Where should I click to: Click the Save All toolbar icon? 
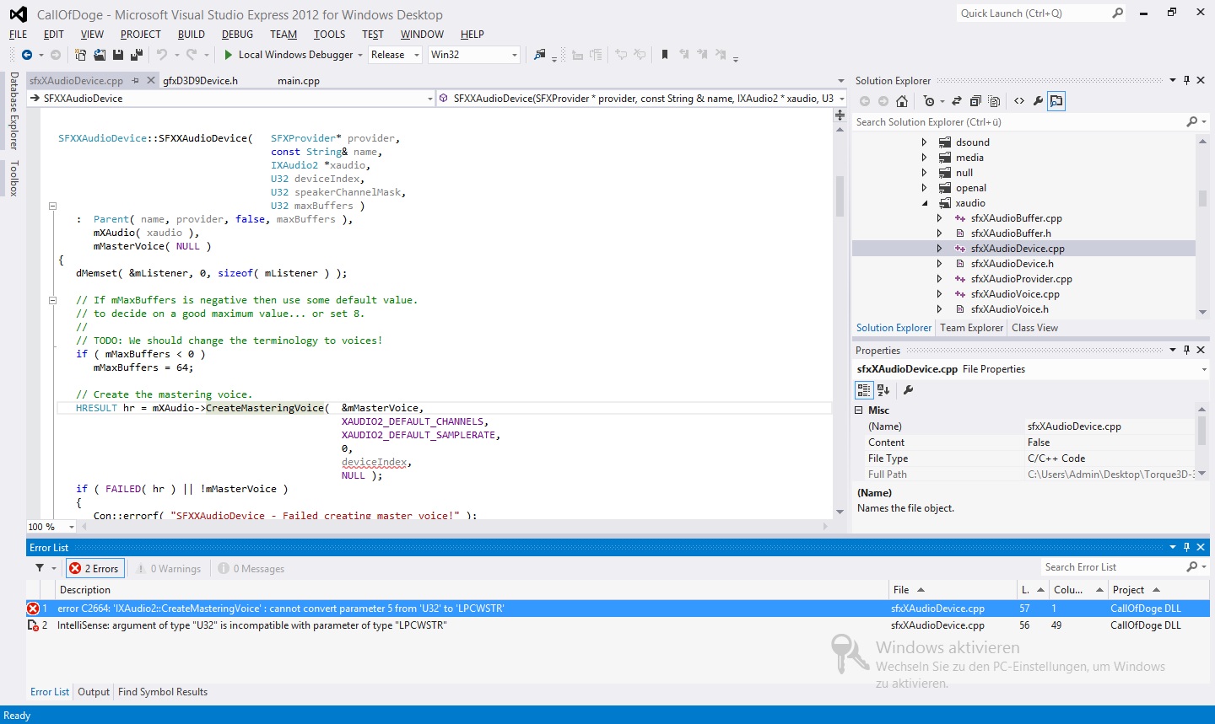[136, 55]
